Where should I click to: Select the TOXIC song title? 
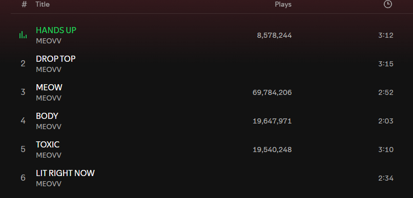48,144
